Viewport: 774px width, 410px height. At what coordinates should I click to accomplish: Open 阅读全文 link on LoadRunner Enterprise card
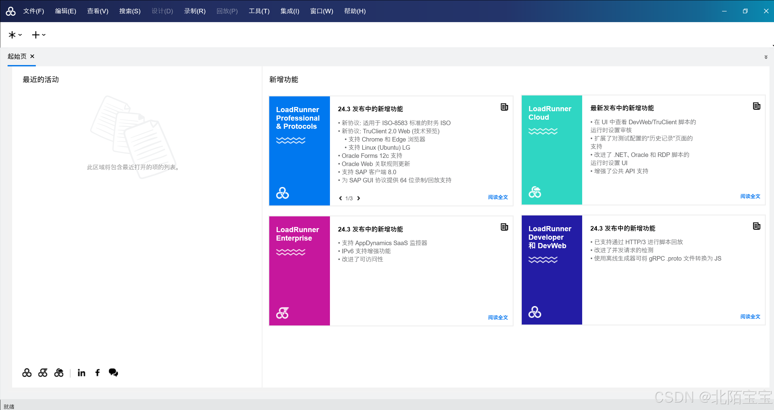pos(497,317)
